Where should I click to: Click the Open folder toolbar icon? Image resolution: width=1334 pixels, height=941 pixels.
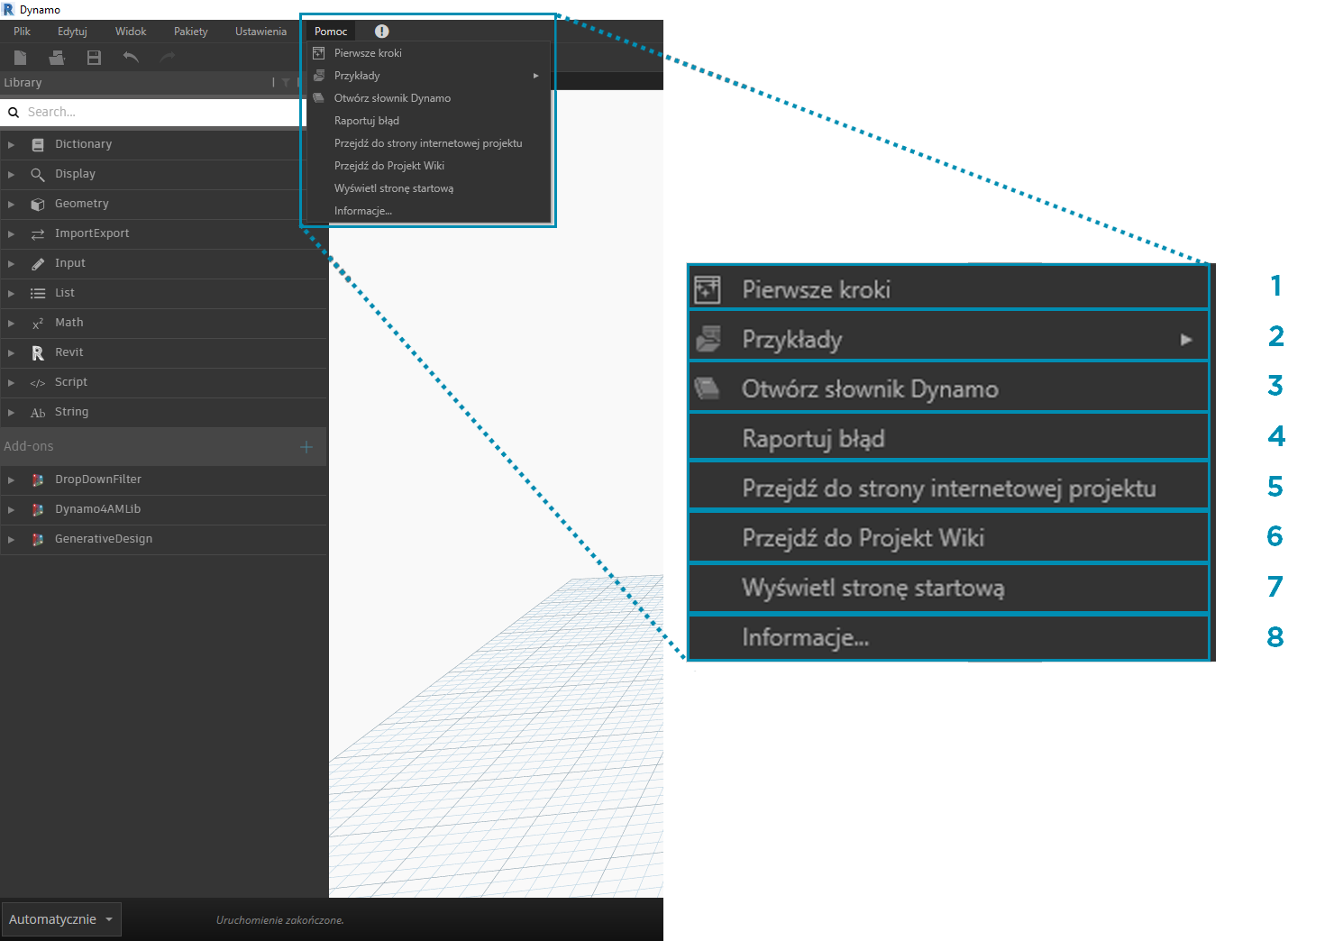tap(57, 58)
